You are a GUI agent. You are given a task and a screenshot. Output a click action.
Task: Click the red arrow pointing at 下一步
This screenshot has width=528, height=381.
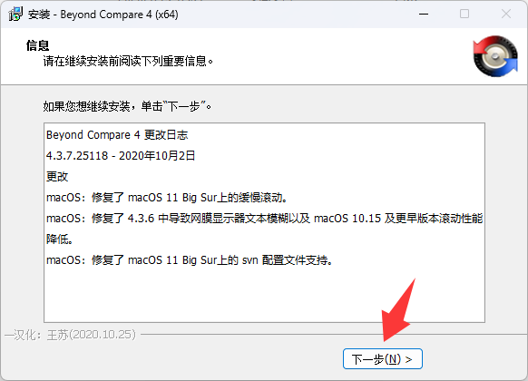(398, 309)
